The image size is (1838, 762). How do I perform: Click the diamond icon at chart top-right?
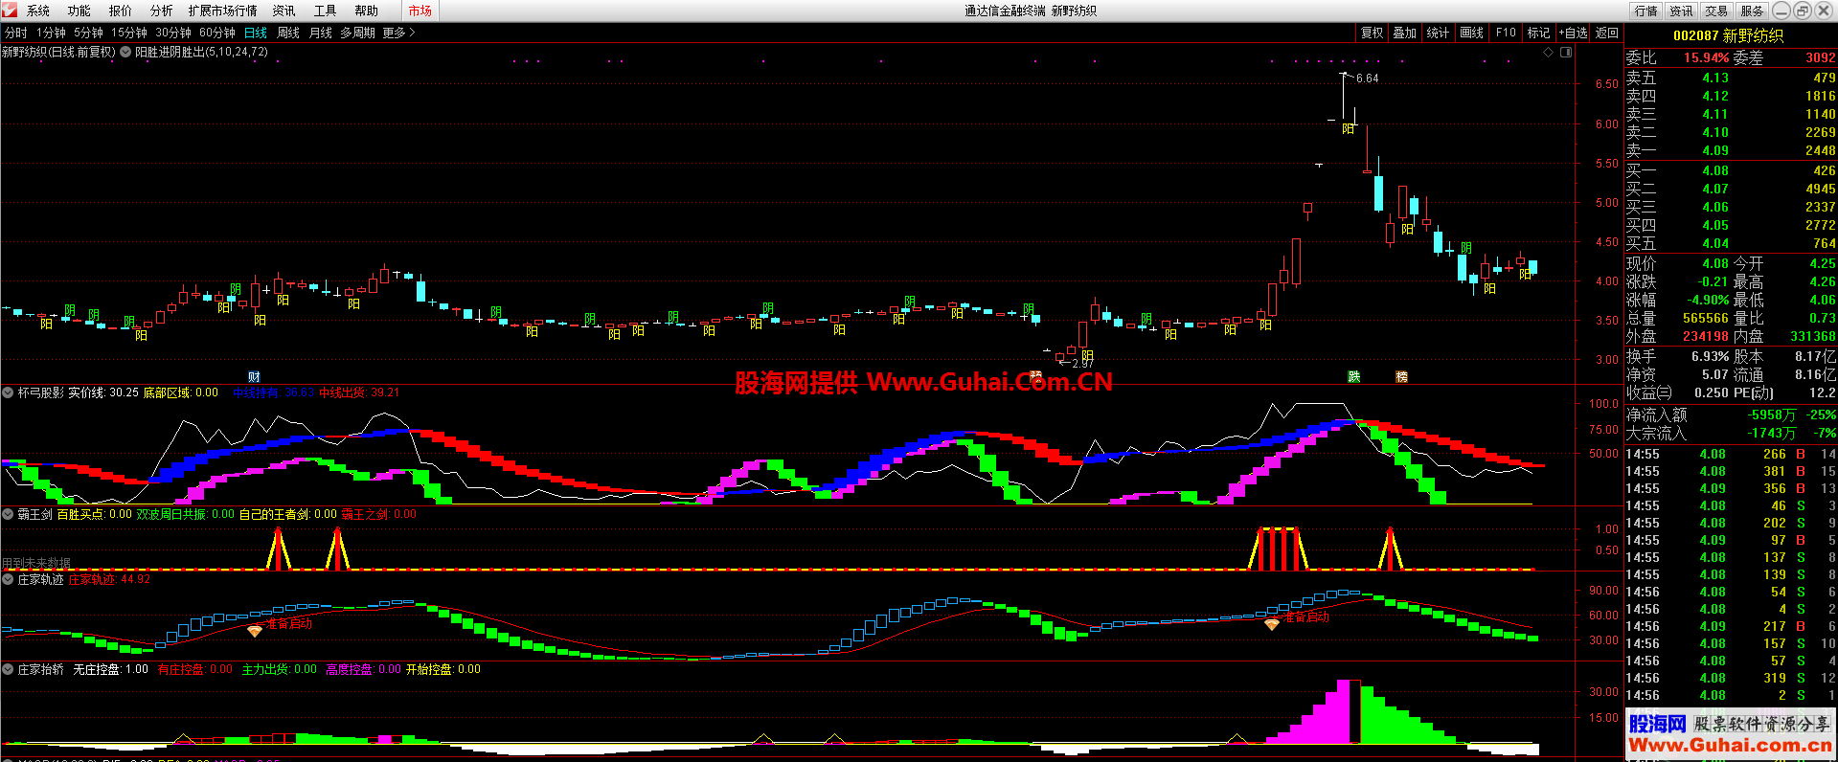pos(1548,53)
